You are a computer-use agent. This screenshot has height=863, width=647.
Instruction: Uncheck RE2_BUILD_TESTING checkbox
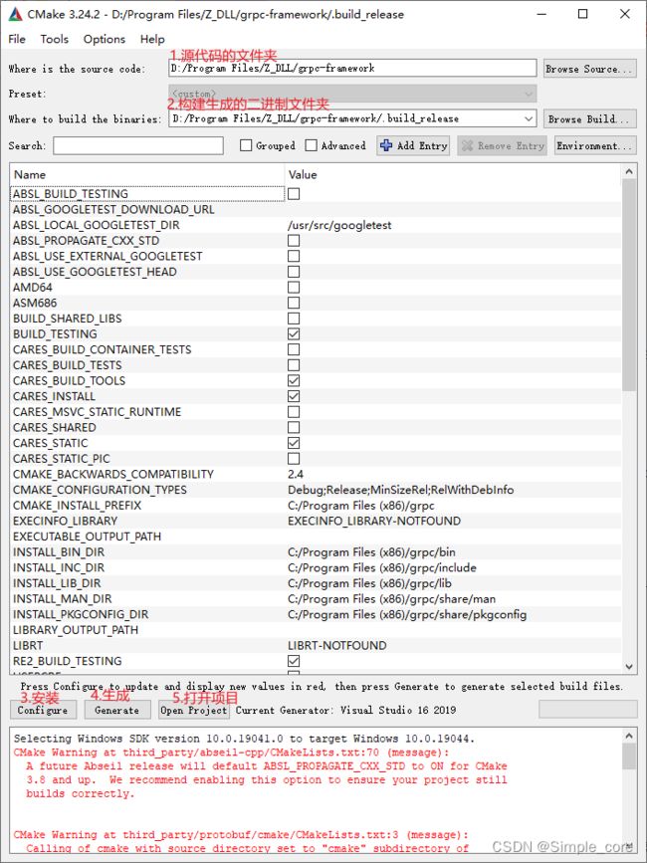(294, 661)
